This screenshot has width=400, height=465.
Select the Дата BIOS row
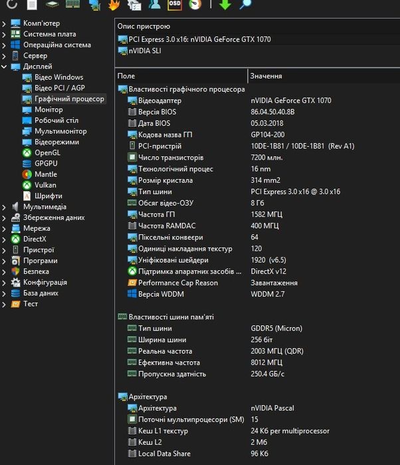(258, 123)
